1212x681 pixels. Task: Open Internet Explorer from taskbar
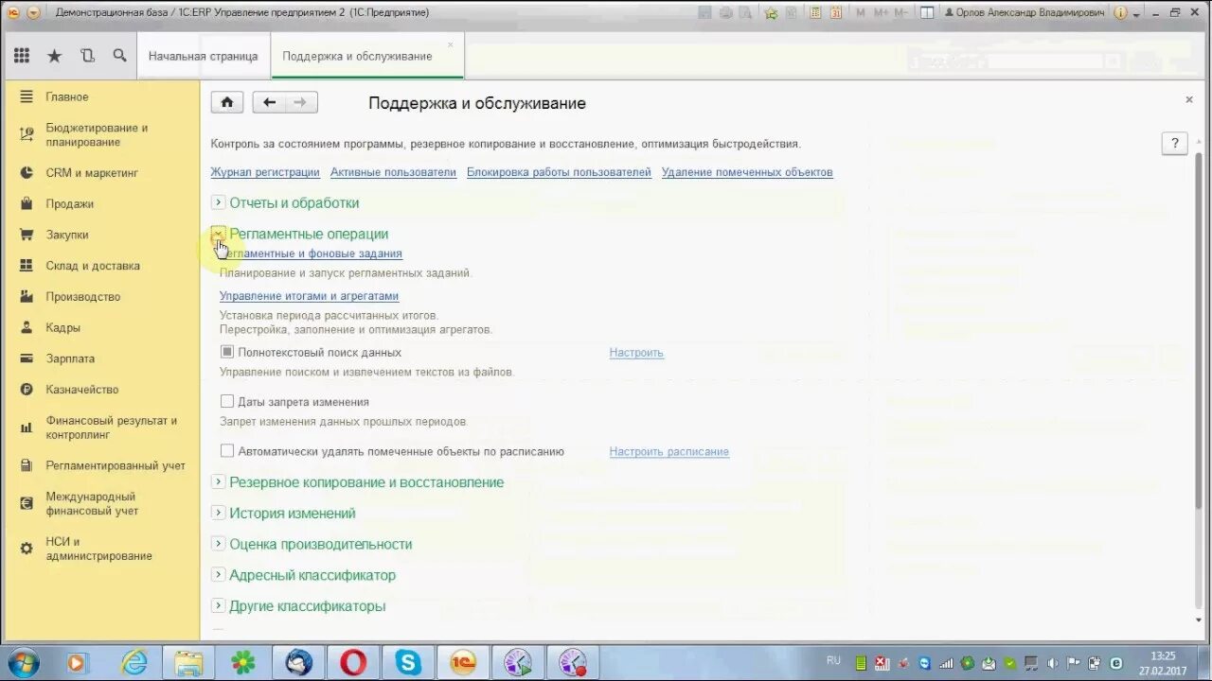click(134, 662)
